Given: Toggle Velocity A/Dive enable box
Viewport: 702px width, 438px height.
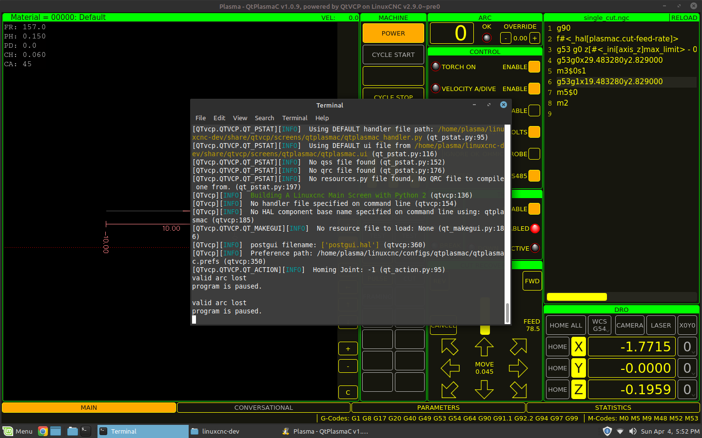Looking at the screenshot, I should (534, 89).
